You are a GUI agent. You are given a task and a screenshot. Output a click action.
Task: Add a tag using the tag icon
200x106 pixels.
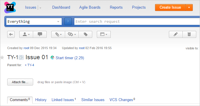tap(86, 34)
